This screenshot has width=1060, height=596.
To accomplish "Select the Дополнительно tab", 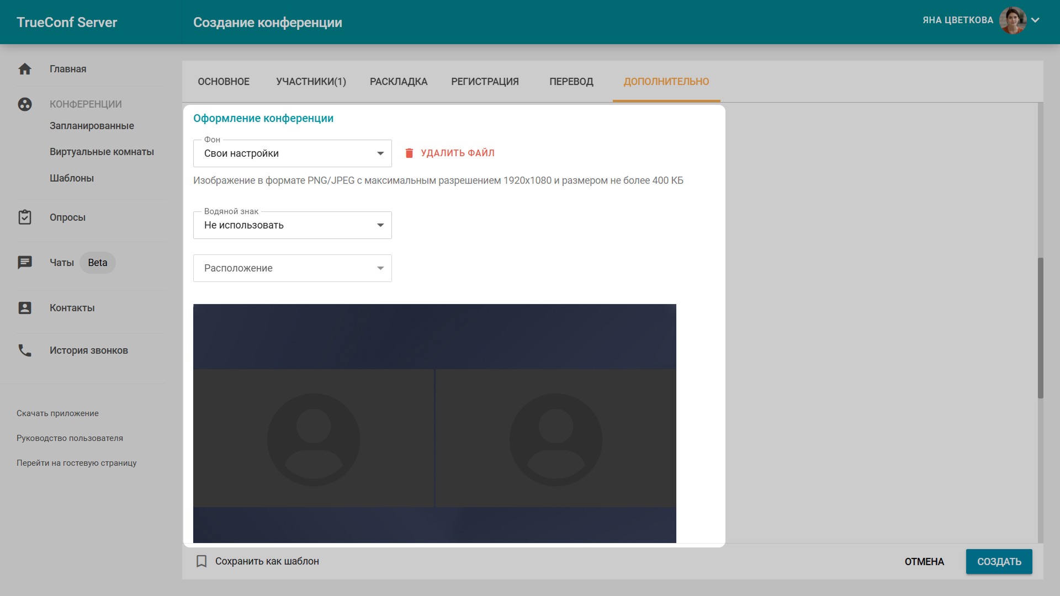I will point(666,82).
